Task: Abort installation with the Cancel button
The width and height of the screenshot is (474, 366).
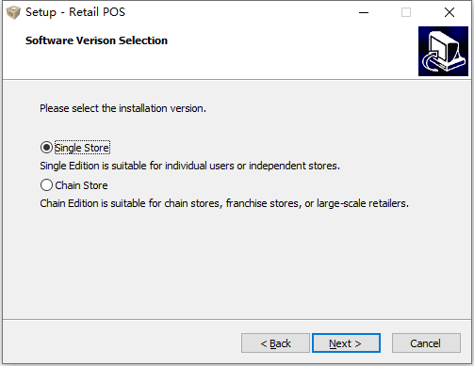Action: (x=426, y=343)
